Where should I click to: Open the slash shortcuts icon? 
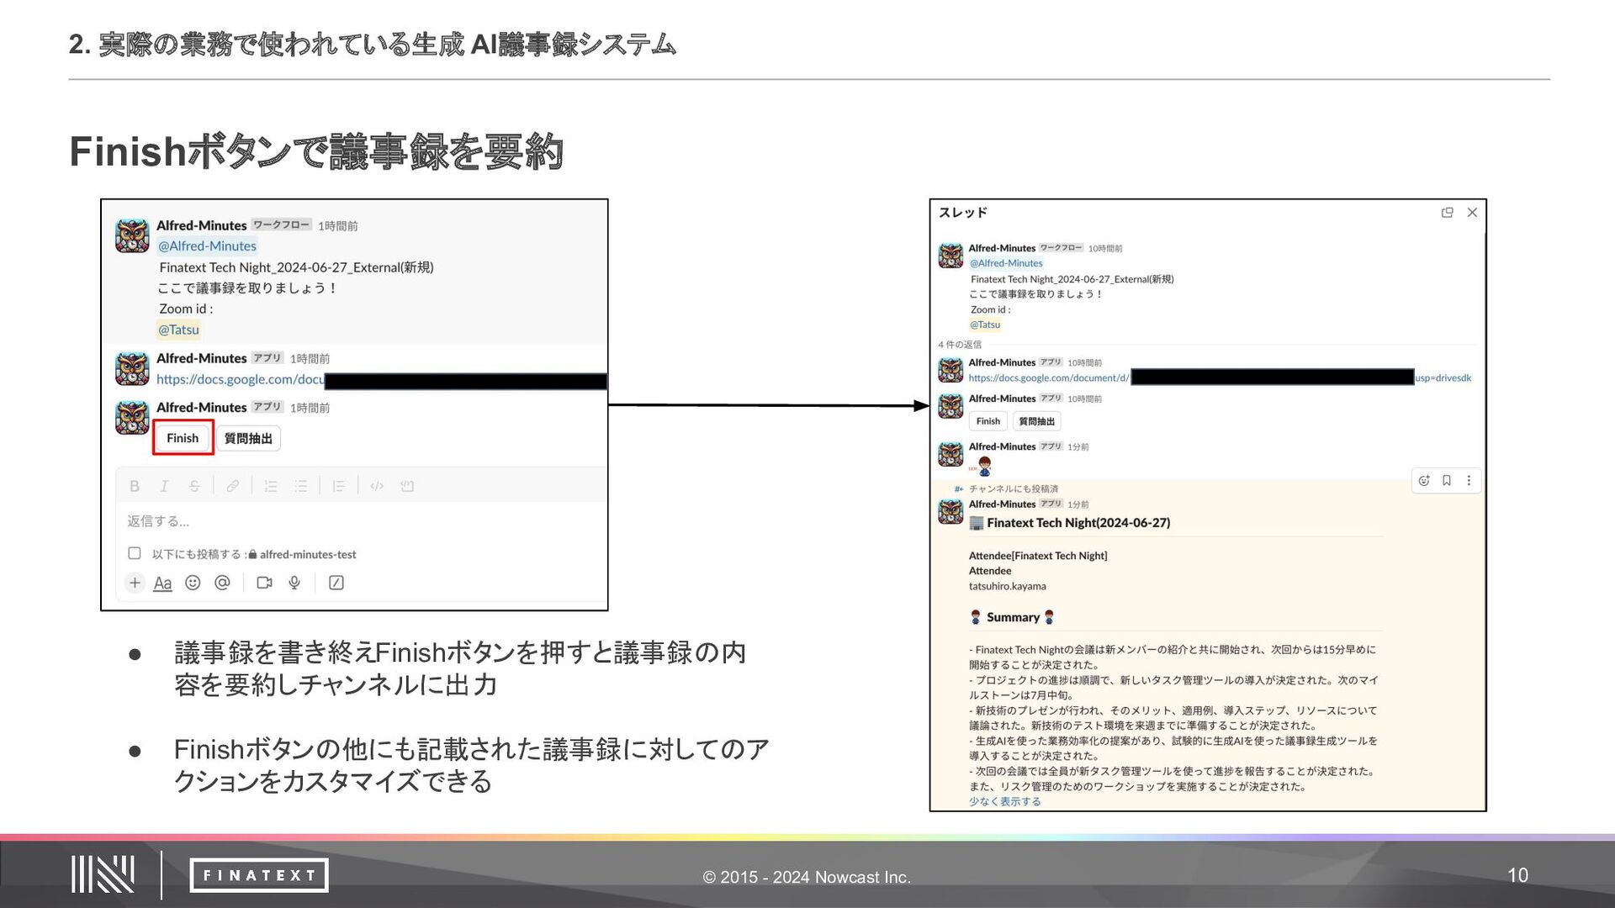pos(336,583)
